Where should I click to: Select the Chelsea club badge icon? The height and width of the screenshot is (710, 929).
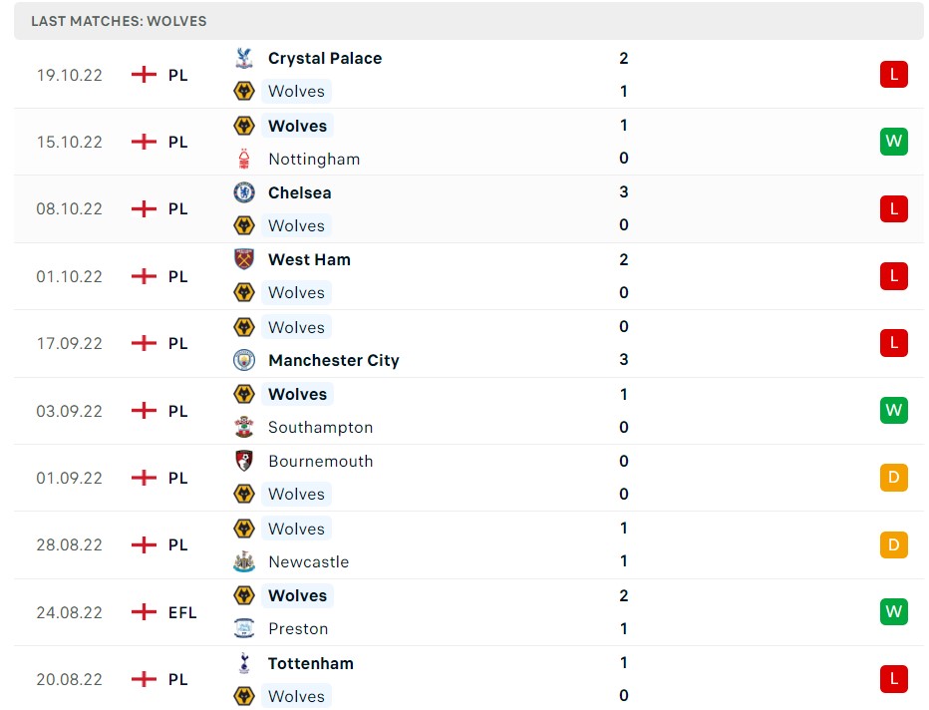[243, 192]
